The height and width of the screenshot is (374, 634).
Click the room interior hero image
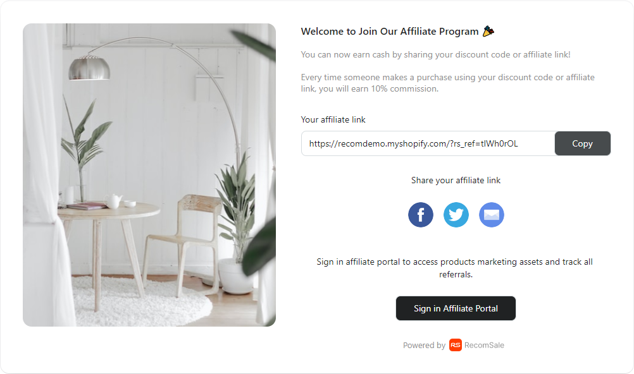coord(149,175)
